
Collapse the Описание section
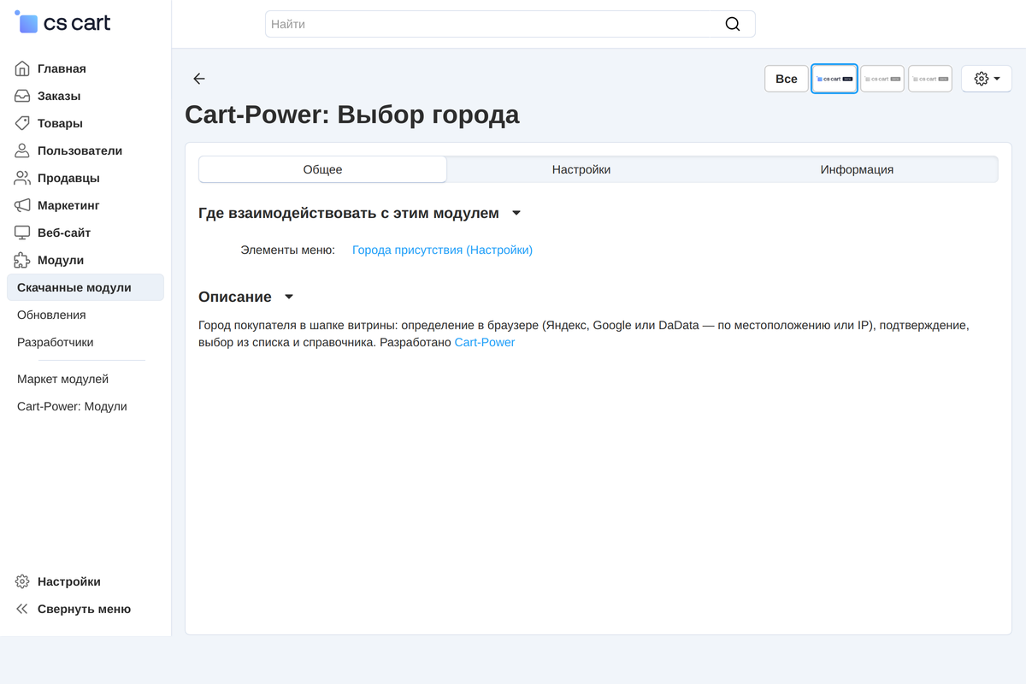coord(289,297)
